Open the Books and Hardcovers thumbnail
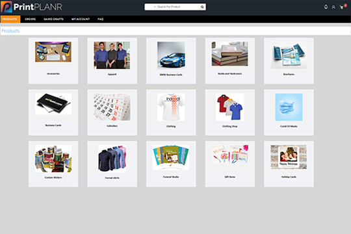Screen dimensions: 351x234 229,54
